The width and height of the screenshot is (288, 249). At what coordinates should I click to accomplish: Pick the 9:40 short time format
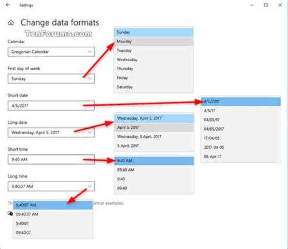(x=154, y=179)
